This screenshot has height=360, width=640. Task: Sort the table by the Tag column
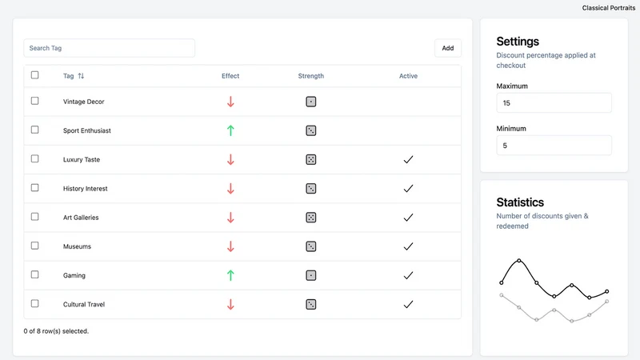coord(74,76)
